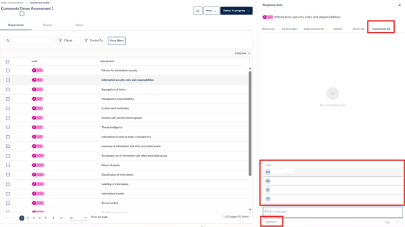This screenshot has height=227, width=405.
Task: Open the Status: In progress dropdown
Action: pyautogui.click(x=236, y=11)
